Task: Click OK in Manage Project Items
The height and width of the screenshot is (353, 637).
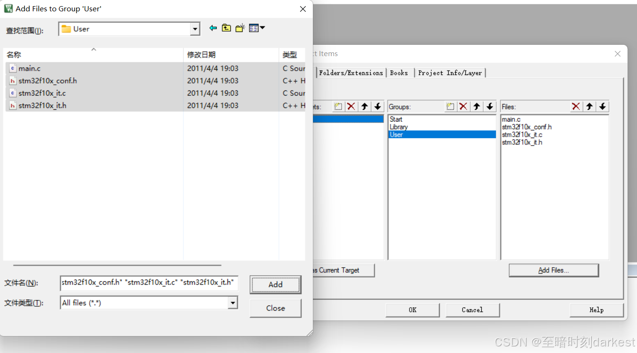Action: (x=412, y=310)
